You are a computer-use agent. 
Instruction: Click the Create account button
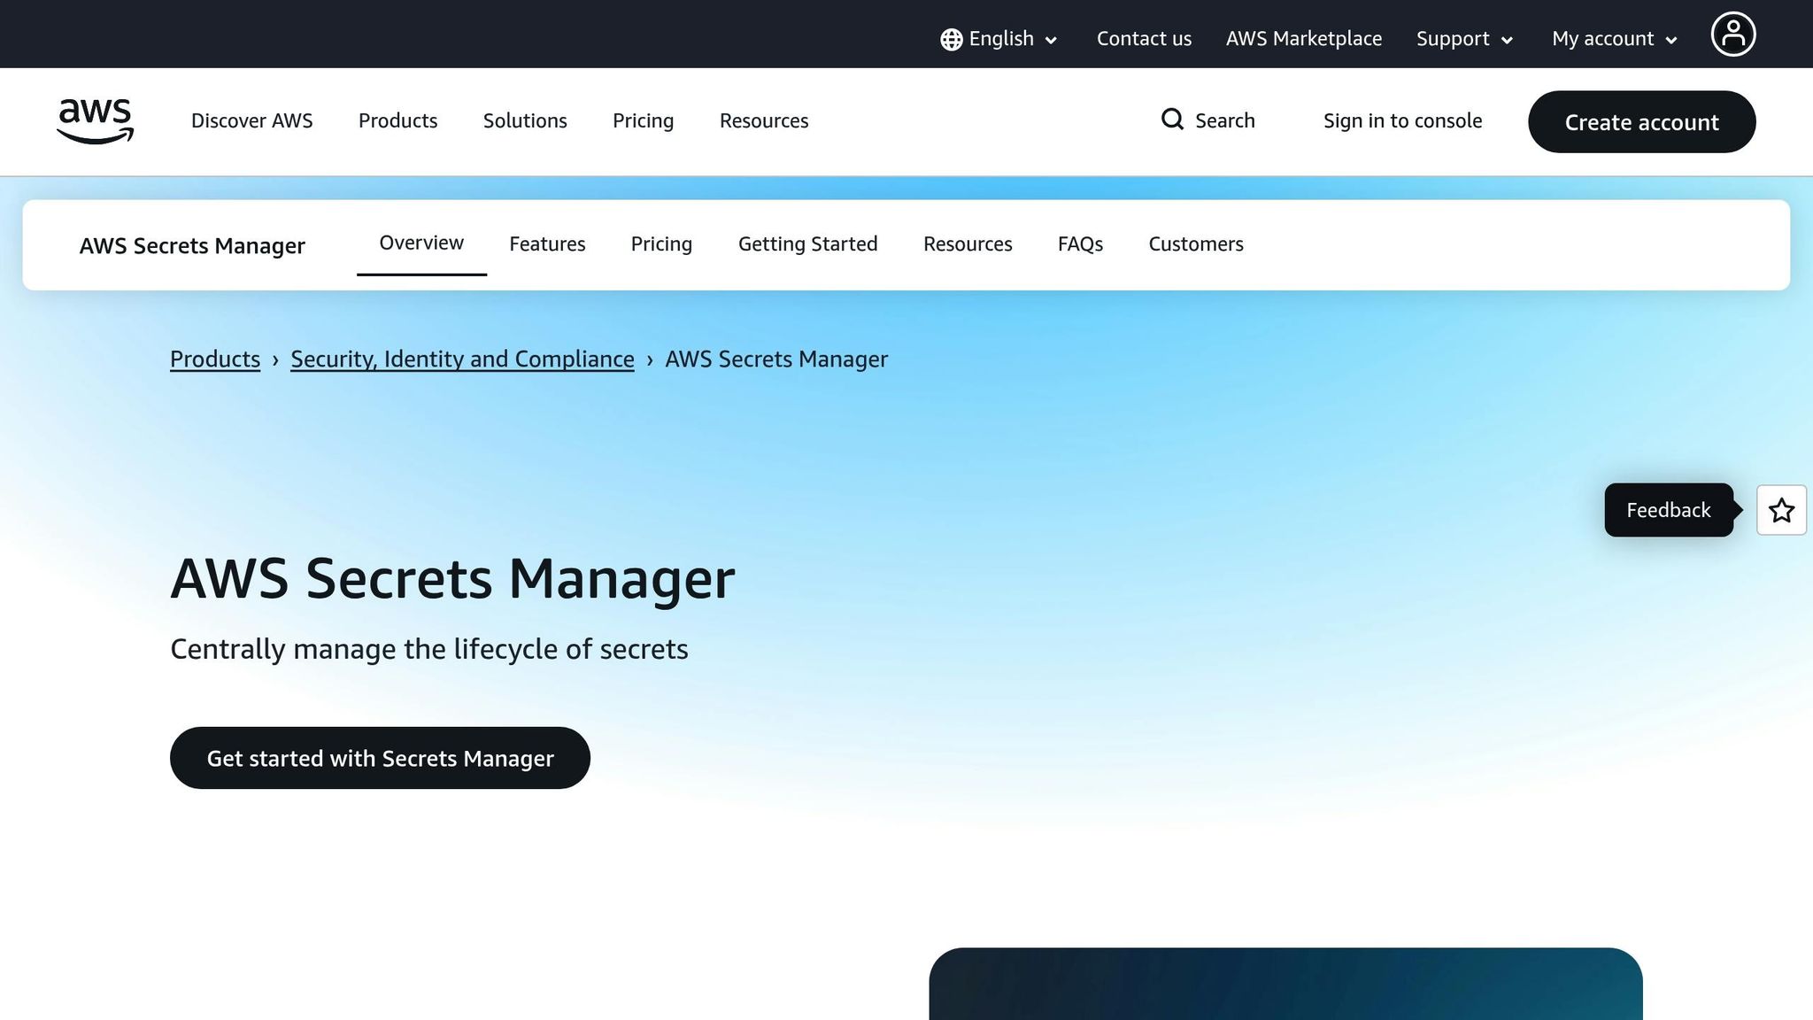pyautogui.click(x=1641, y=122)
